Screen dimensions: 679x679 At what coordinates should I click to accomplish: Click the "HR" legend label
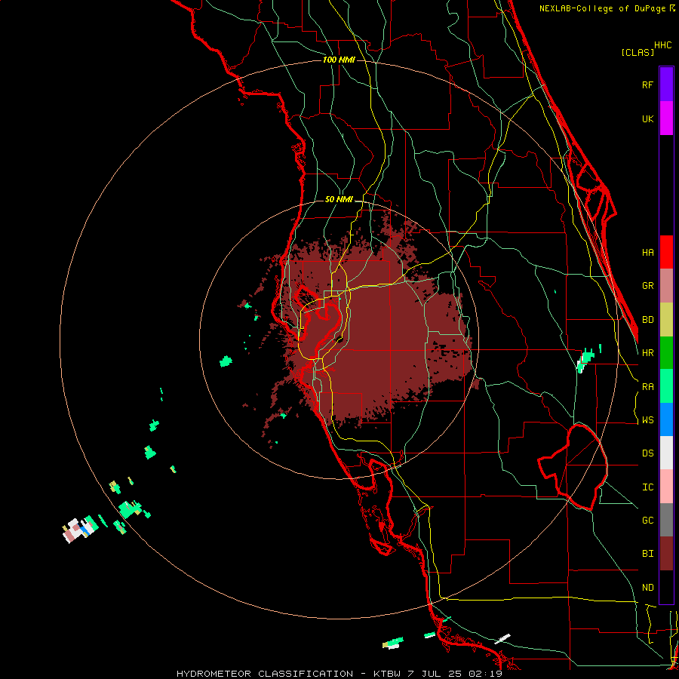pos(647,353)
